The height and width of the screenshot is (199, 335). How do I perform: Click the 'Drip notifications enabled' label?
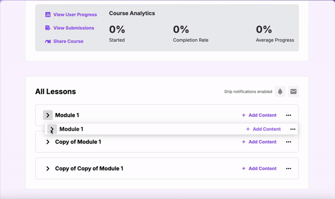(x=248, y=92)
